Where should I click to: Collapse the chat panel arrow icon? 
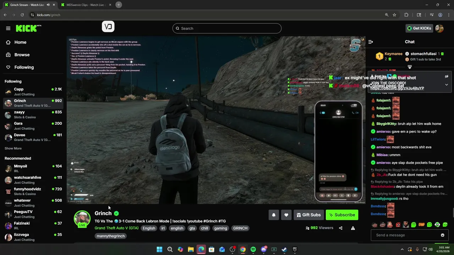[x=371, y=42]
